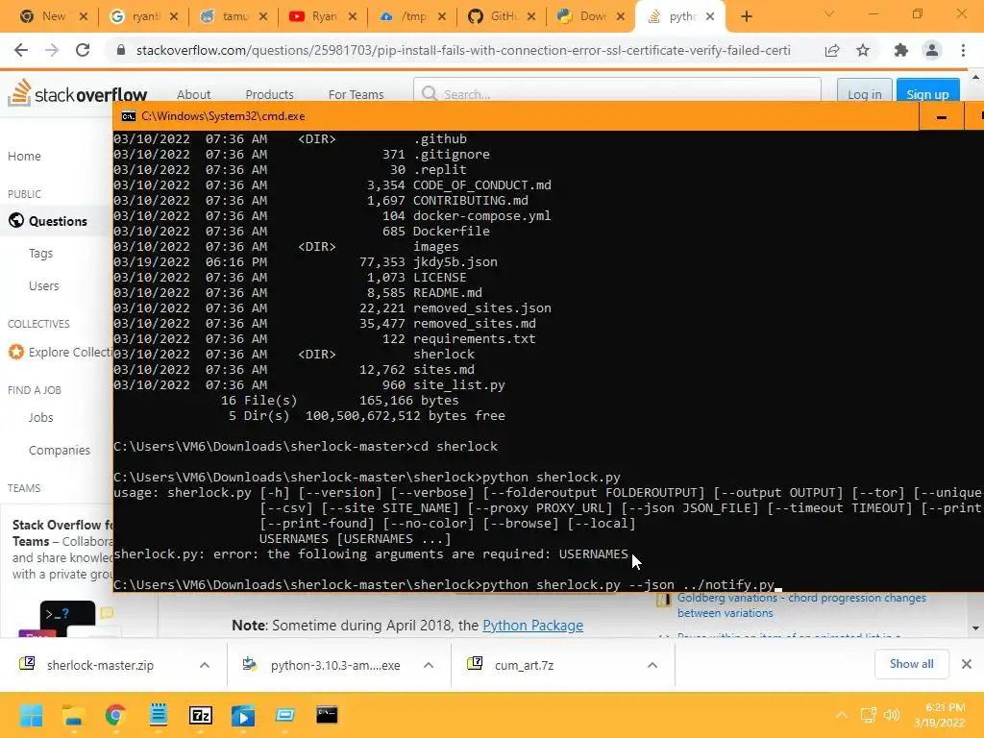This screenshot has width=984, height=738.
Task: Bookmark this page with the star icon
Action: pyautogui.click(x=863, y=50)
